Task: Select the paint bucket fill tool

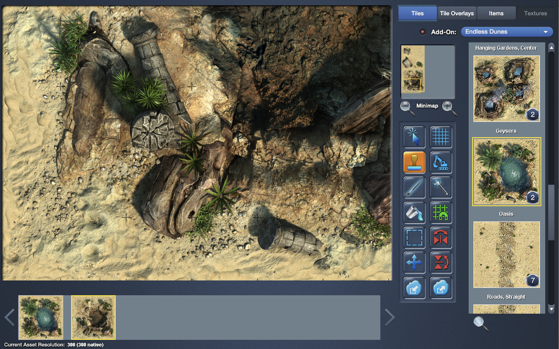Action: 414,213
